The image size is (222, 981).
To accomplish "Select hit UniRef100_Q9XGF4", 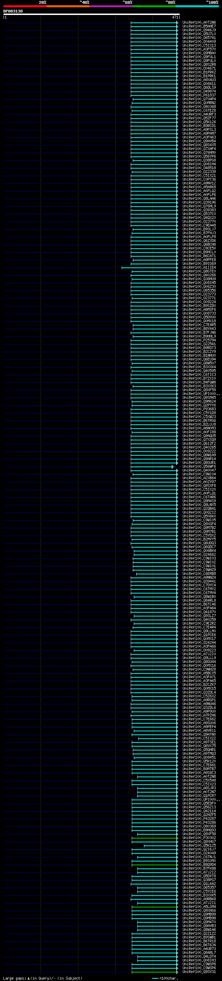I will [x=199, y=524].
